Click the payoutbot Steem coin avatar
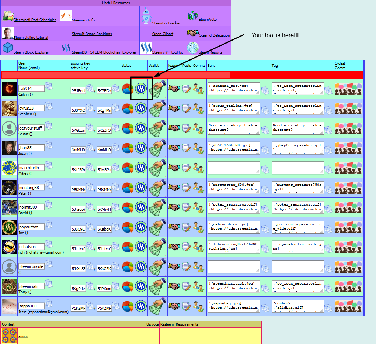This screenshot has height=344, width=376. click(9, 227)
